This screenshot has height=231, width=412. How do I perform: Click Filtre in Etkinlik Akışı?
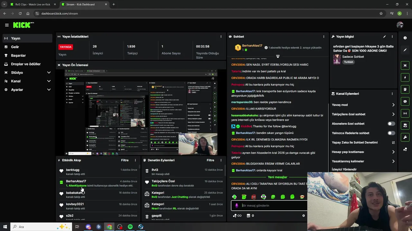125,160
